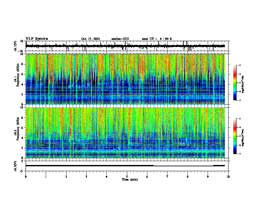Click the "-7" label on ch.1 color scale

pos(239,100)
